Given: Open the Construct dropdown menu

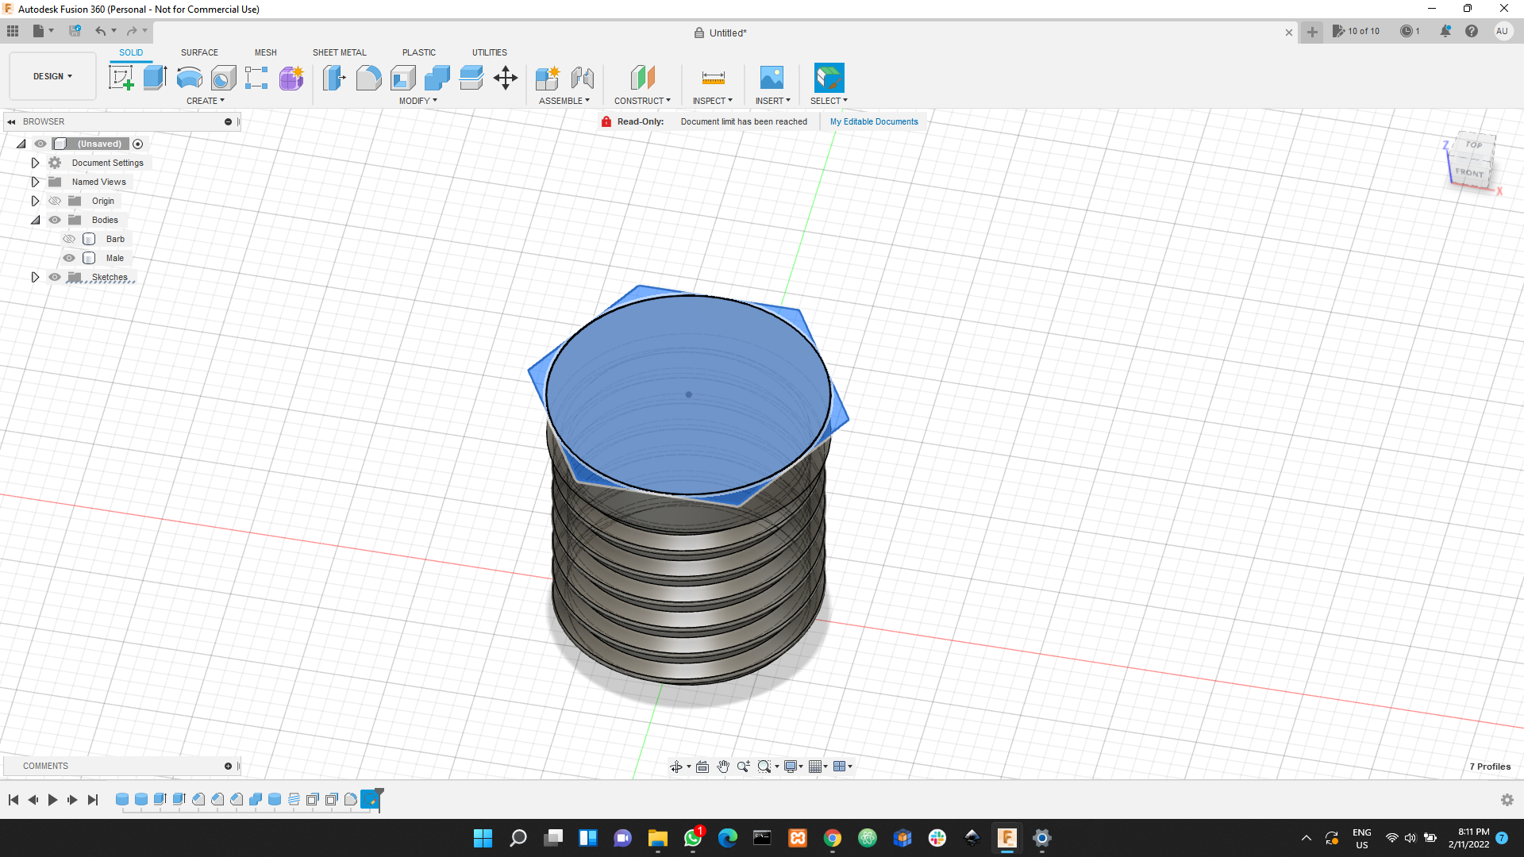Looking at the screenshot, I should pyautogui.click(x=641, y=101).
